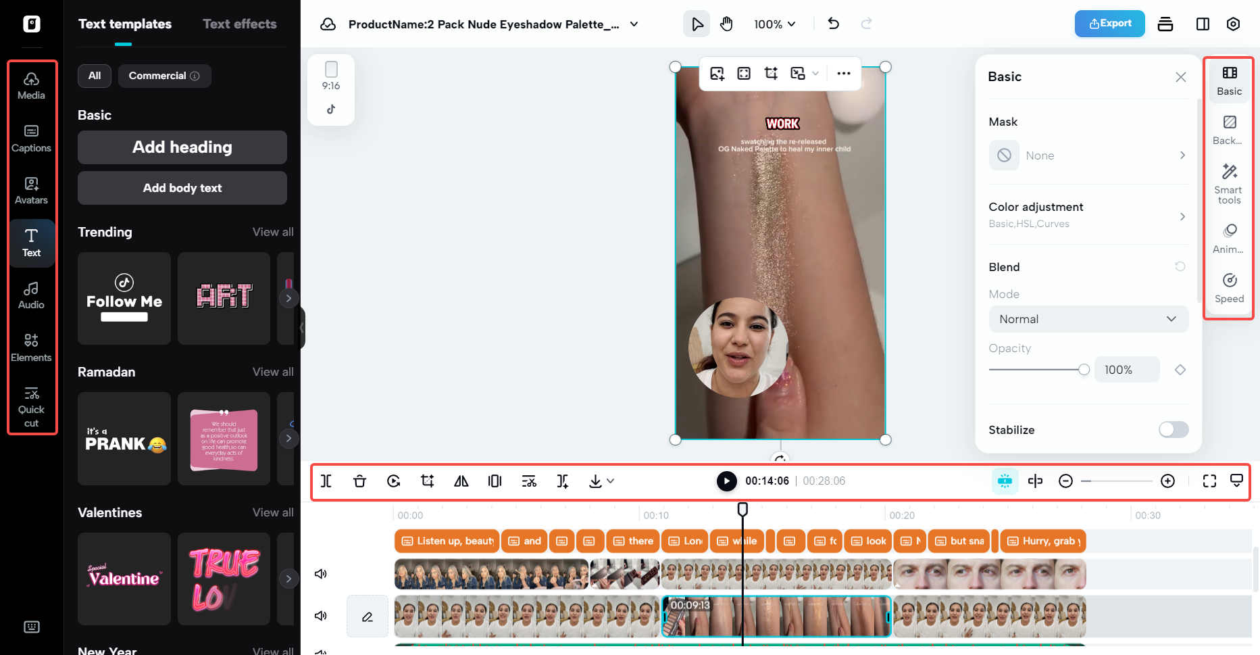Select the Quick cut tool
Viewport: 1260px width, 655px height.
[31, 406]
